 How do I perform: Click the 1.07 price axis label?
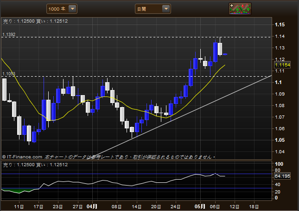(280, 117)
